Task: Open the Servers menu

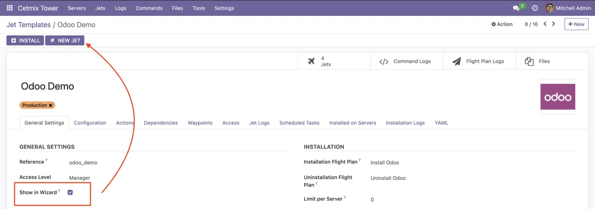Action: [77, 8]
